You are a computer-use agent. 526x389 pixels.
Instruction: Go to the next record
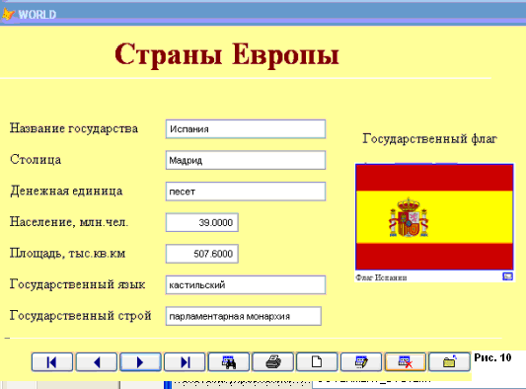140,362
